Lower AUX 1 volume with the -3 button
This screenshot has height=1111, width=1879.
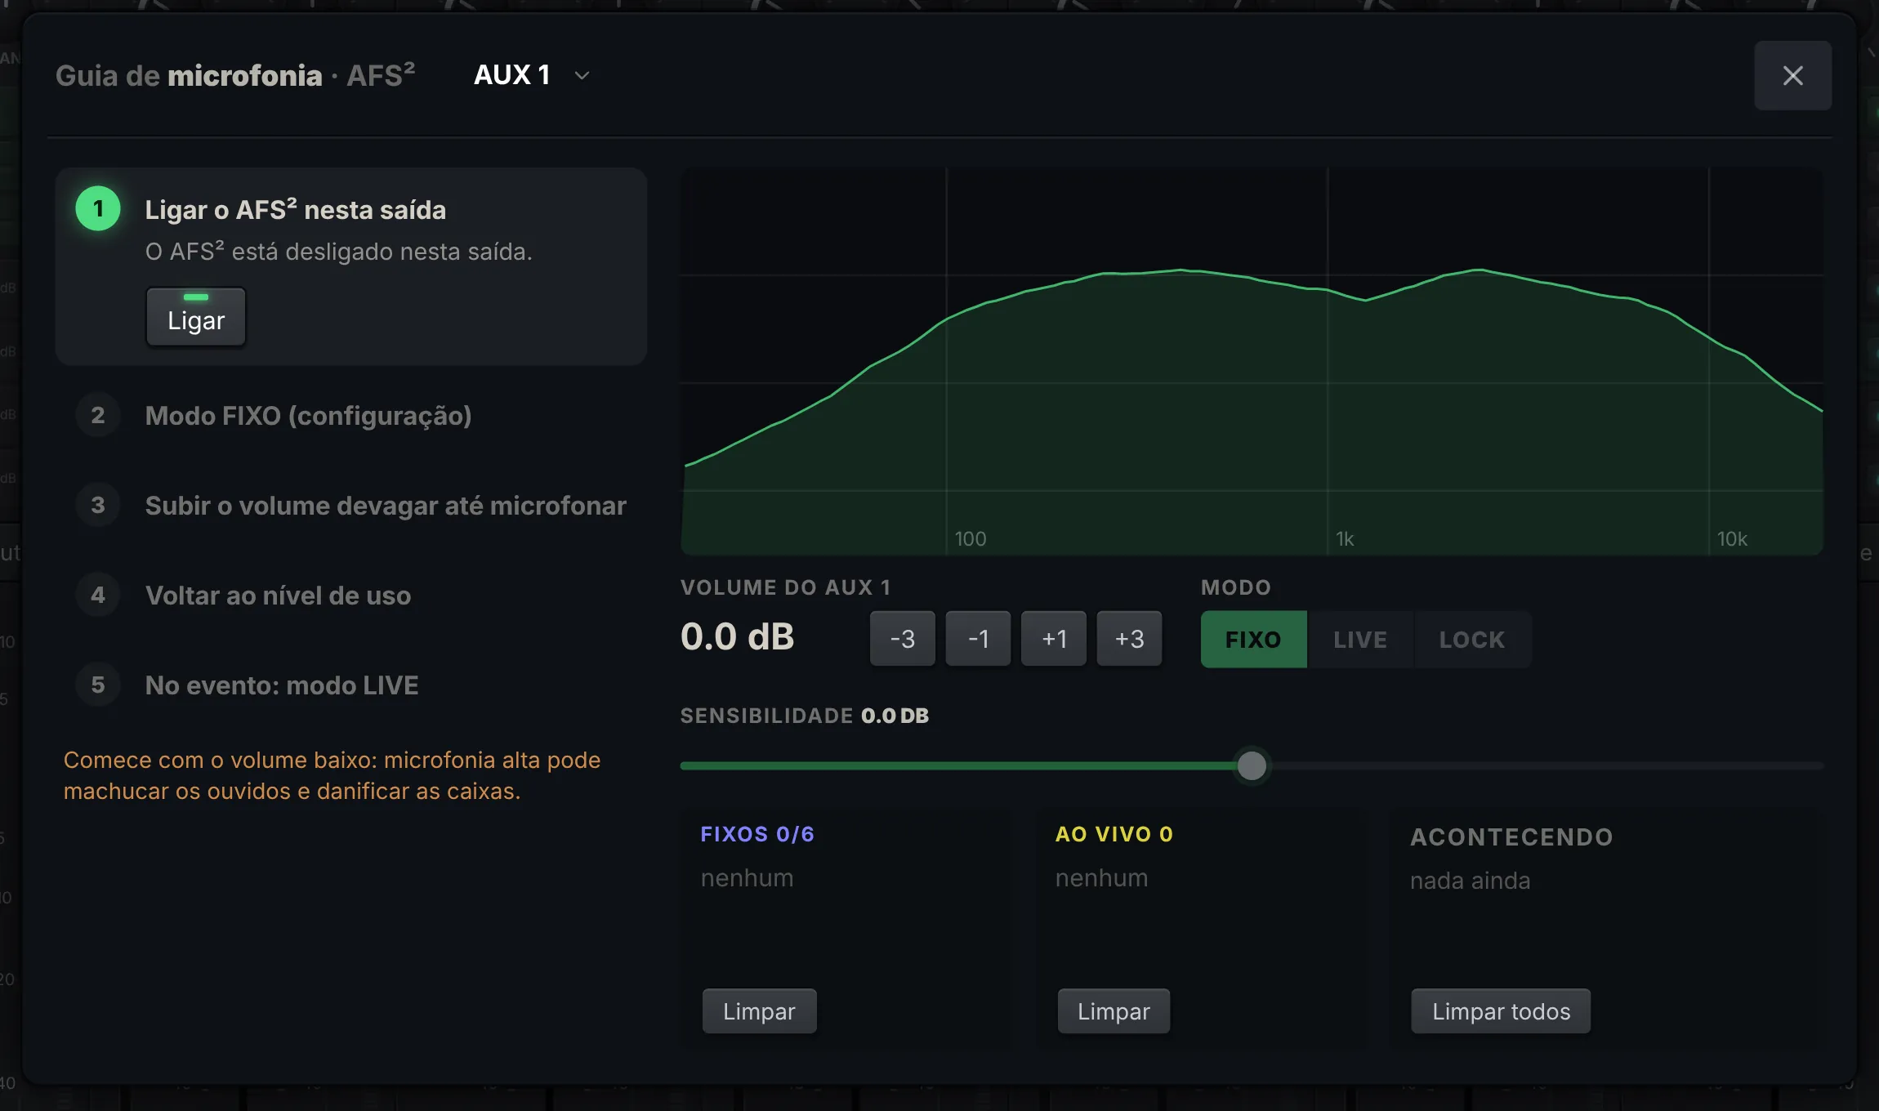(x=902, y=638)
